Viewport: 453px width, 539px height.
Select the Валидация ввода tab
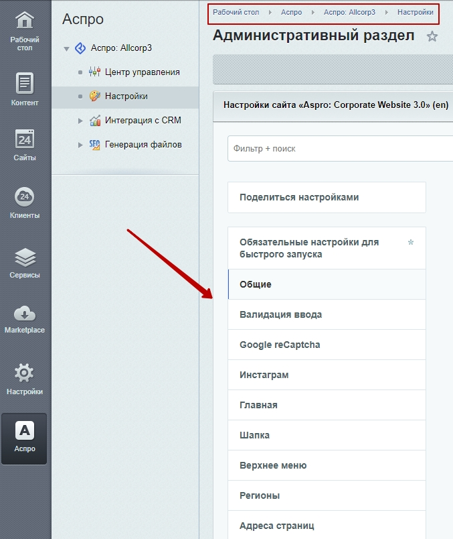tap(327, 314)
